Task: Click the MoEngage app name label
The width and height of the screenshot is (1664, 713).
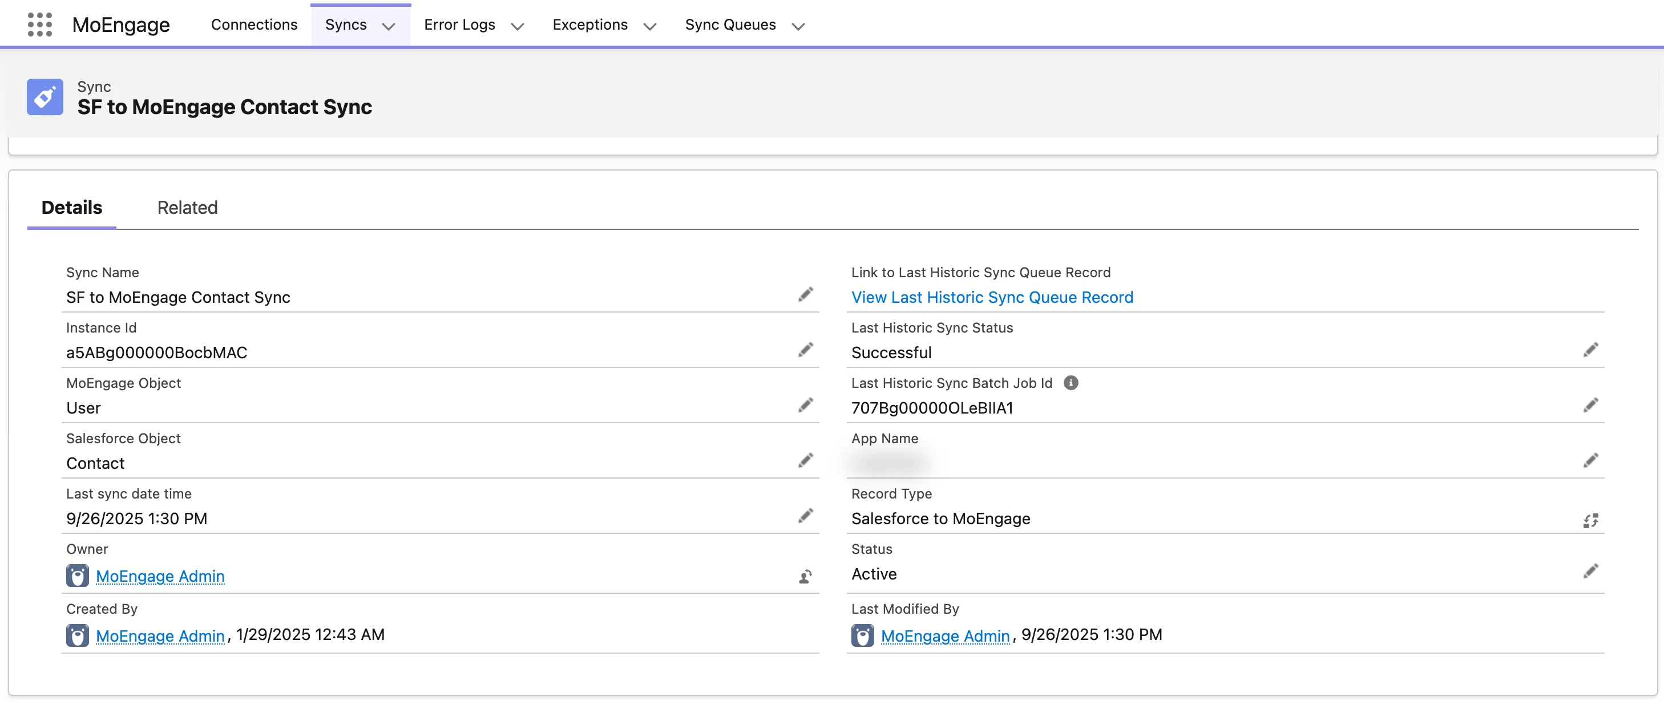Action: point(121,25)
